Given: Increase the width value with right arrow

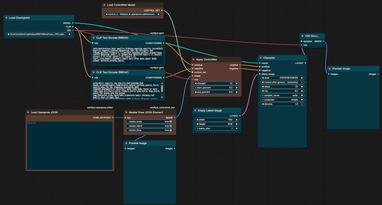Looking at the screenshot, I should (237, 120).
